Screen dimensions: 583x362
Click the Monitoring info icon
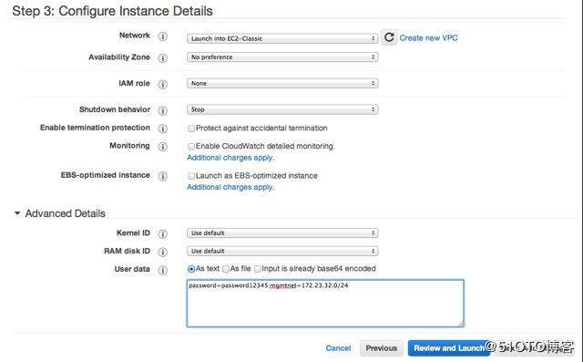pos(162,147)
